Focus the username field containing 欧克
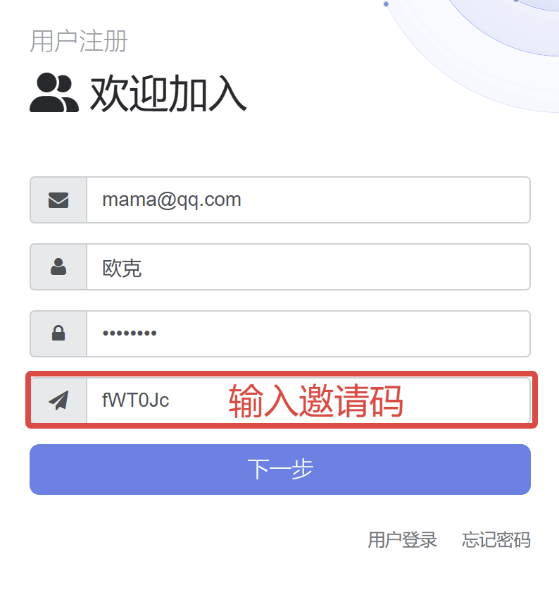 tap(308, 266)
